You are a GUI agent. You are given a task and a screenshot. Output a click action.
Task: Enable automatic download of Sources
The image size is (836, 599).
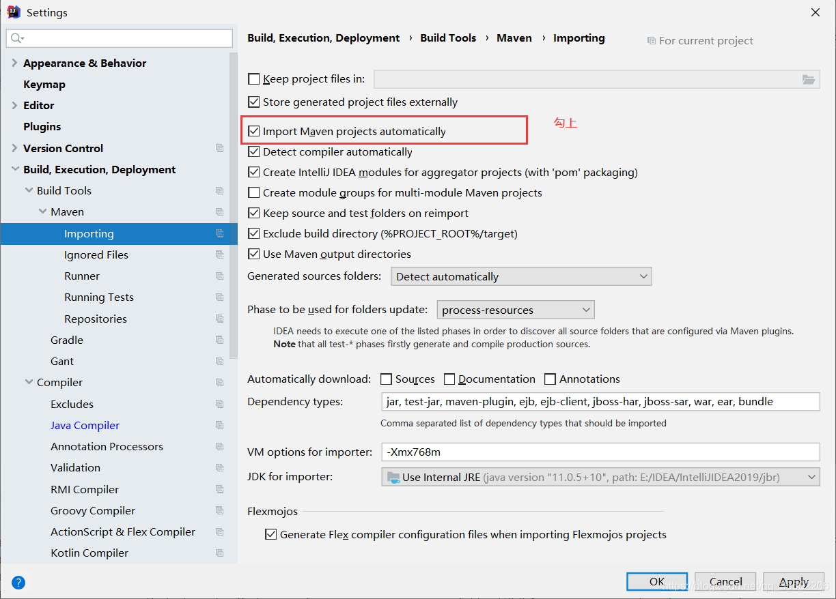click(386, 379)
